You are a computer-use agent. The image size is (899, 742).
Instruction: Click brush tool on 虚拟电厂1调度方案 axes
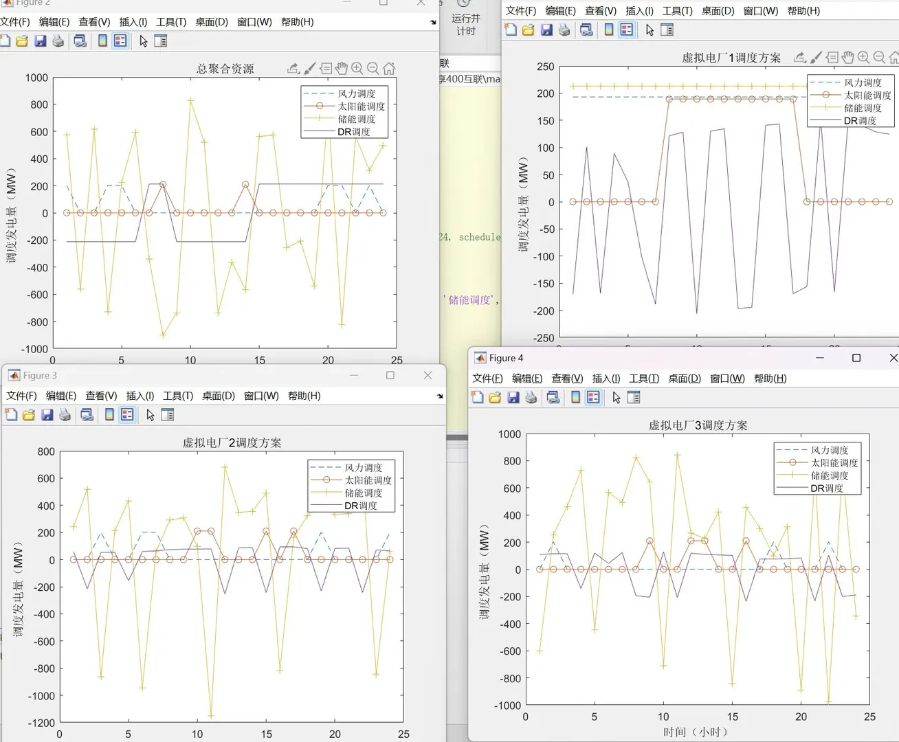[x=816, y=58]
